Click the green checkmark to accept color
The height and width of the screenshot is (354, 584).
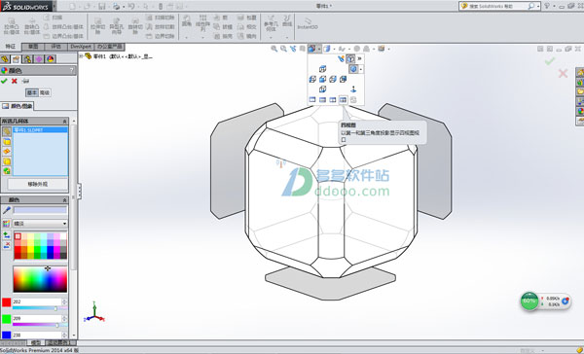click(4, 81)
